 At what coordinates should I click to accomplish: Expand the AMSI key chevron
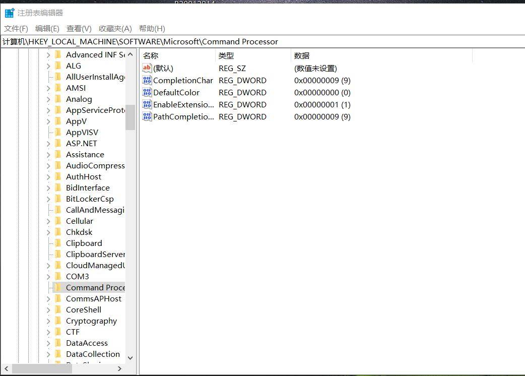pyautogui.click(x=48, y=88)
